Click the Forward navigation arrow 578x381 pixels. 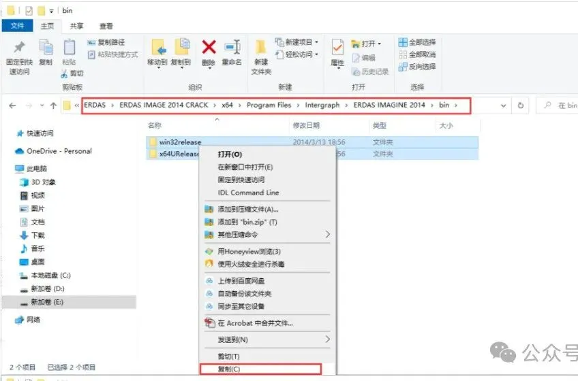(29, 105)
